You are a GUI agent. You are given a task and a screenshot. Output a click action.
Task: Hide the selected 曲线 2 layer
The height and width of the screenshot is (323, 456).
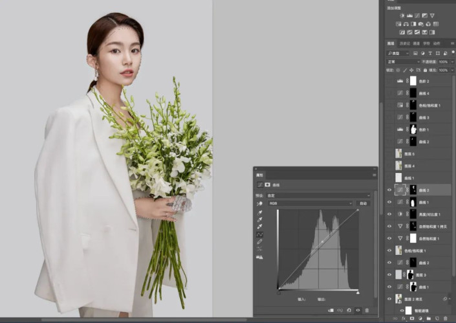389,190
